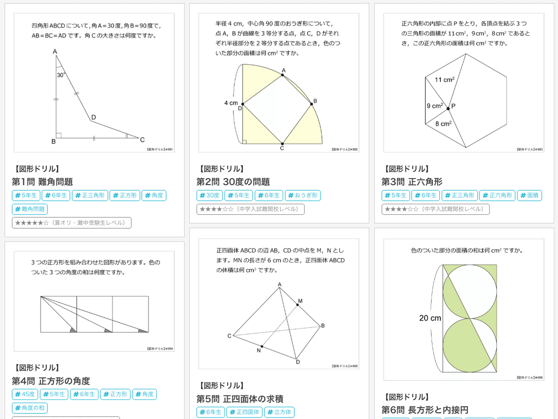Select the #30度 tag on 第2問
This screenshot has width=558, height=419.
coord(209,195)
